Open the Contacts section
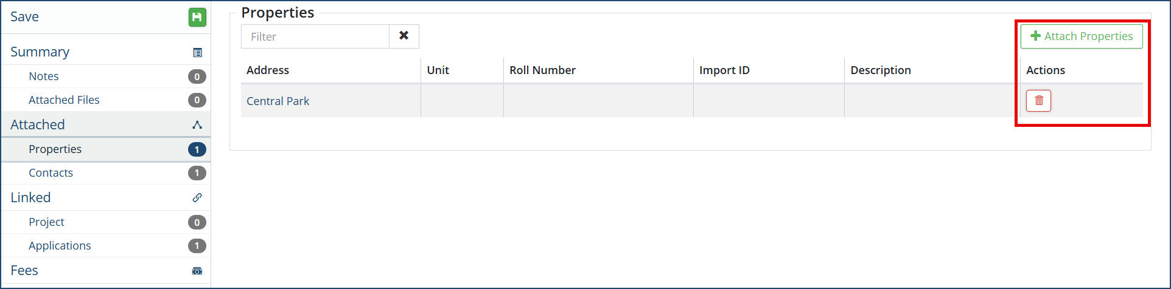The width and height of the screenshot is (1171, 289). pyautogui.click(x=51, y=173)
